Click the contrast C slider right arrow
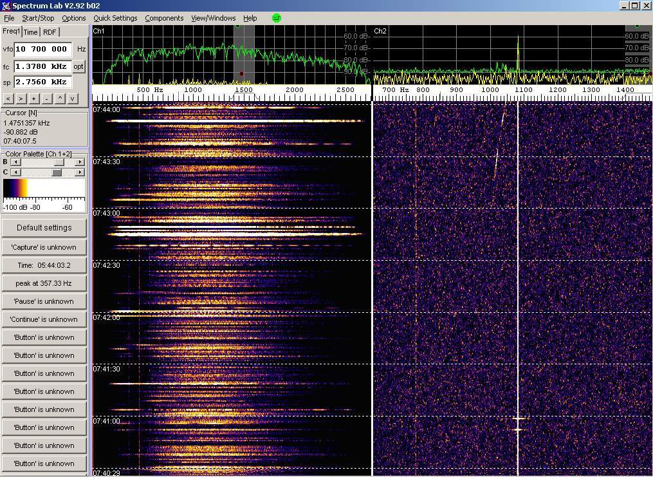 (80, 172)
